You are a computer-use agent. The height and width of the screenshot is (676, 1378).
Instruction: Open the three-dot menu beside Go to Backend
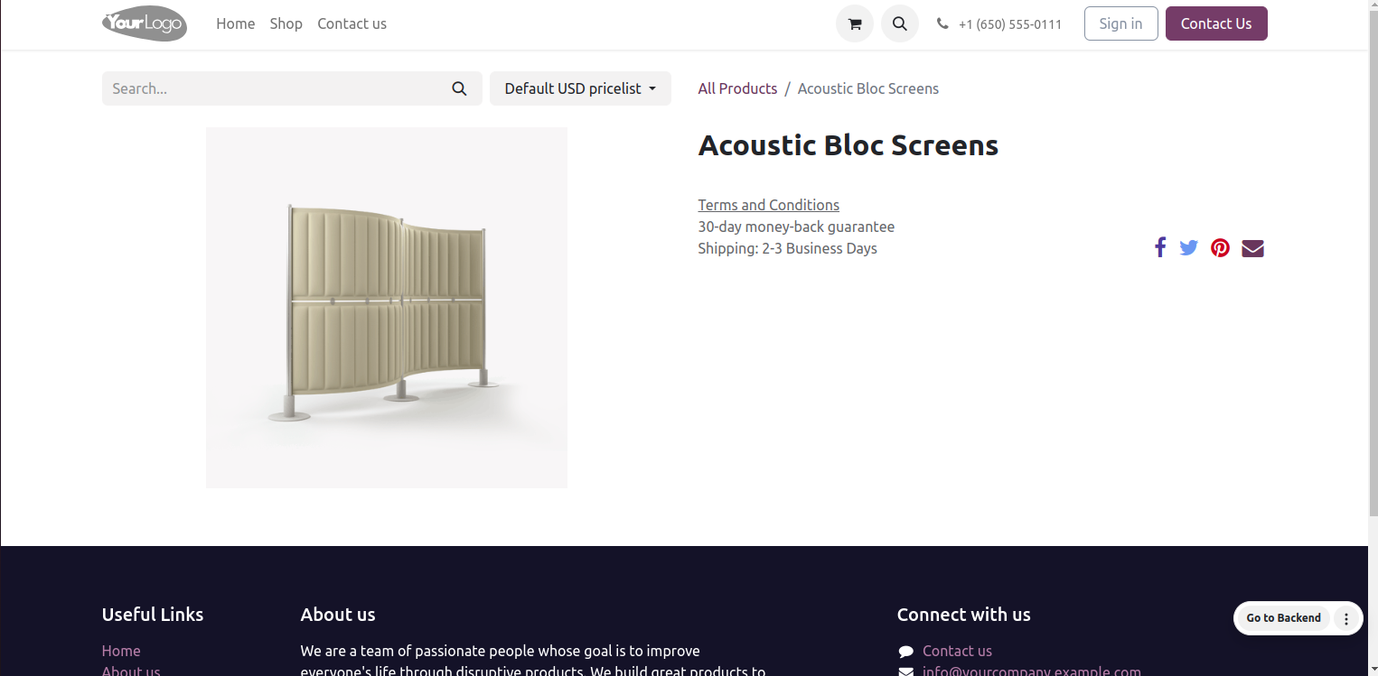point(1345,618)
